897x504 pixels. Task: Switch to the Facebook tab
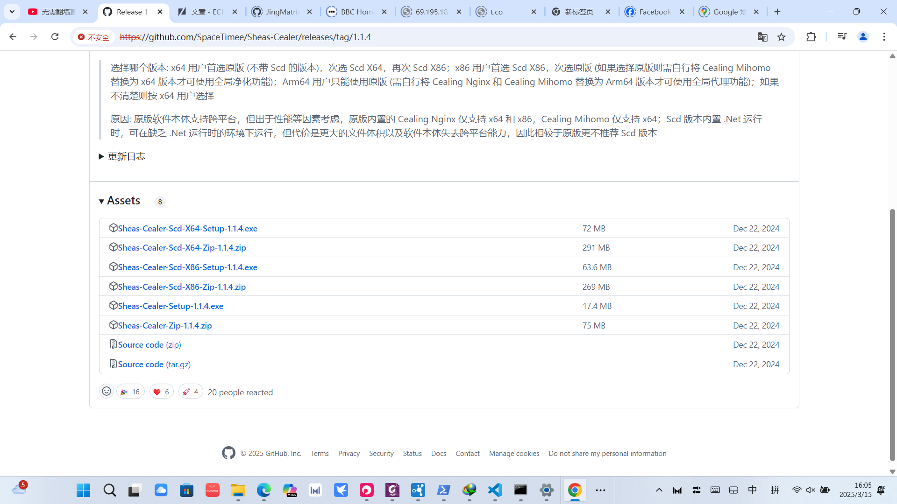tap(655, 12)
